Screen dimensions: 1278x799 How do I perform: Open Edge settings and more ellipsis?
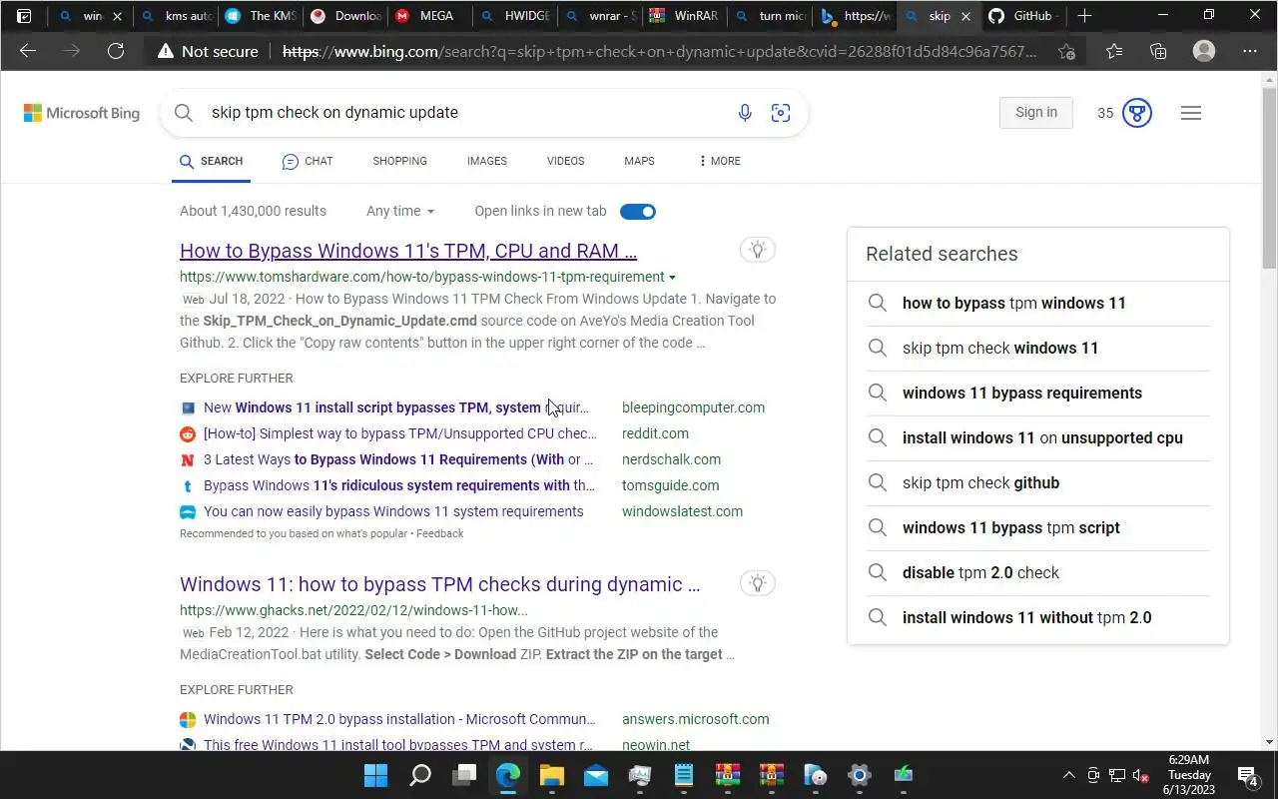pos(1250,51)
